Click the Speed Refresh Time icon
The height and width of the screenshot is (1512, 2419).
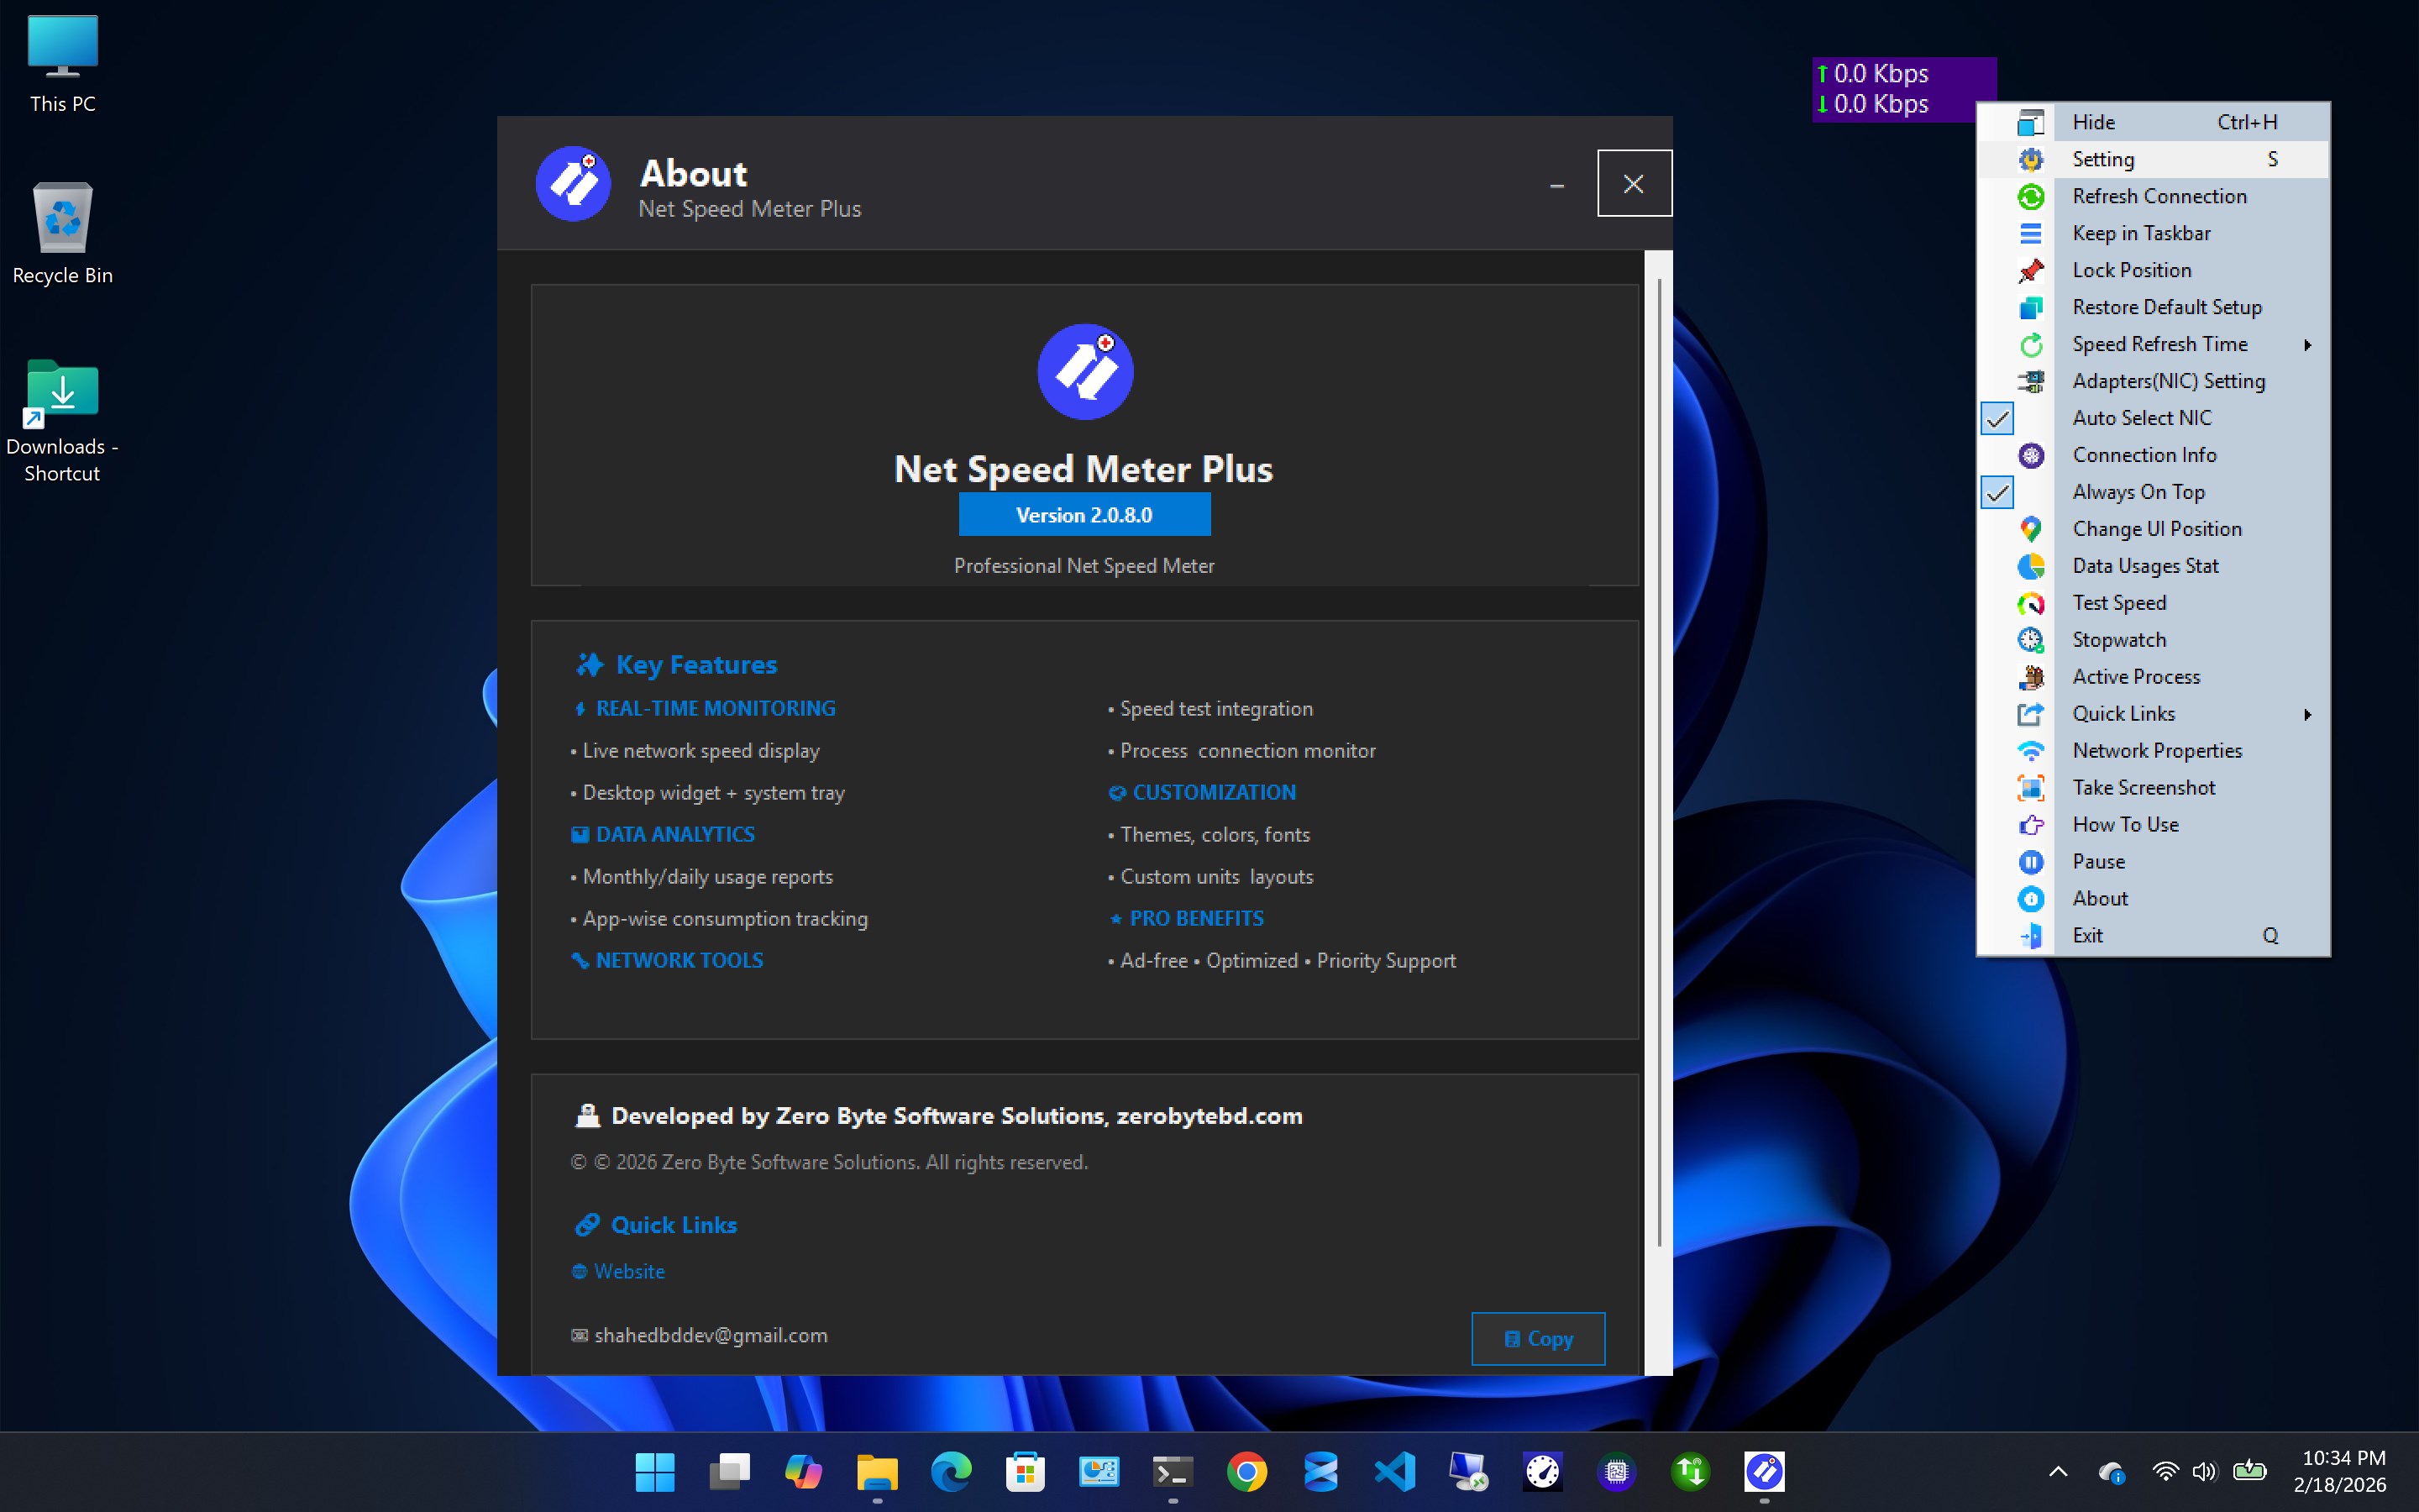coord(2030,345)
